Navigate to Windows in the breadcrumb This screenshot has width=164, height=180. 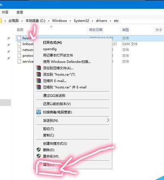coord(59,21)
